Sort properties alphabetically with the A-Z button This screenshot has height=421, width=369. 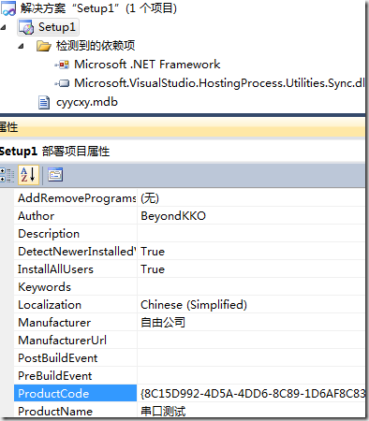[x=28, y=175]
